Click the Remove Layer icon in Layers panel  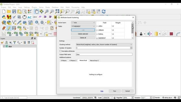[33, 42]
